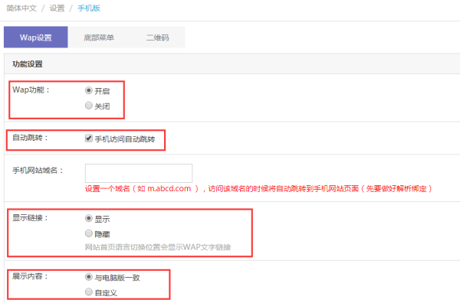Click the red domain hint text
Screen dimensions: 460x303
(258, 188)
